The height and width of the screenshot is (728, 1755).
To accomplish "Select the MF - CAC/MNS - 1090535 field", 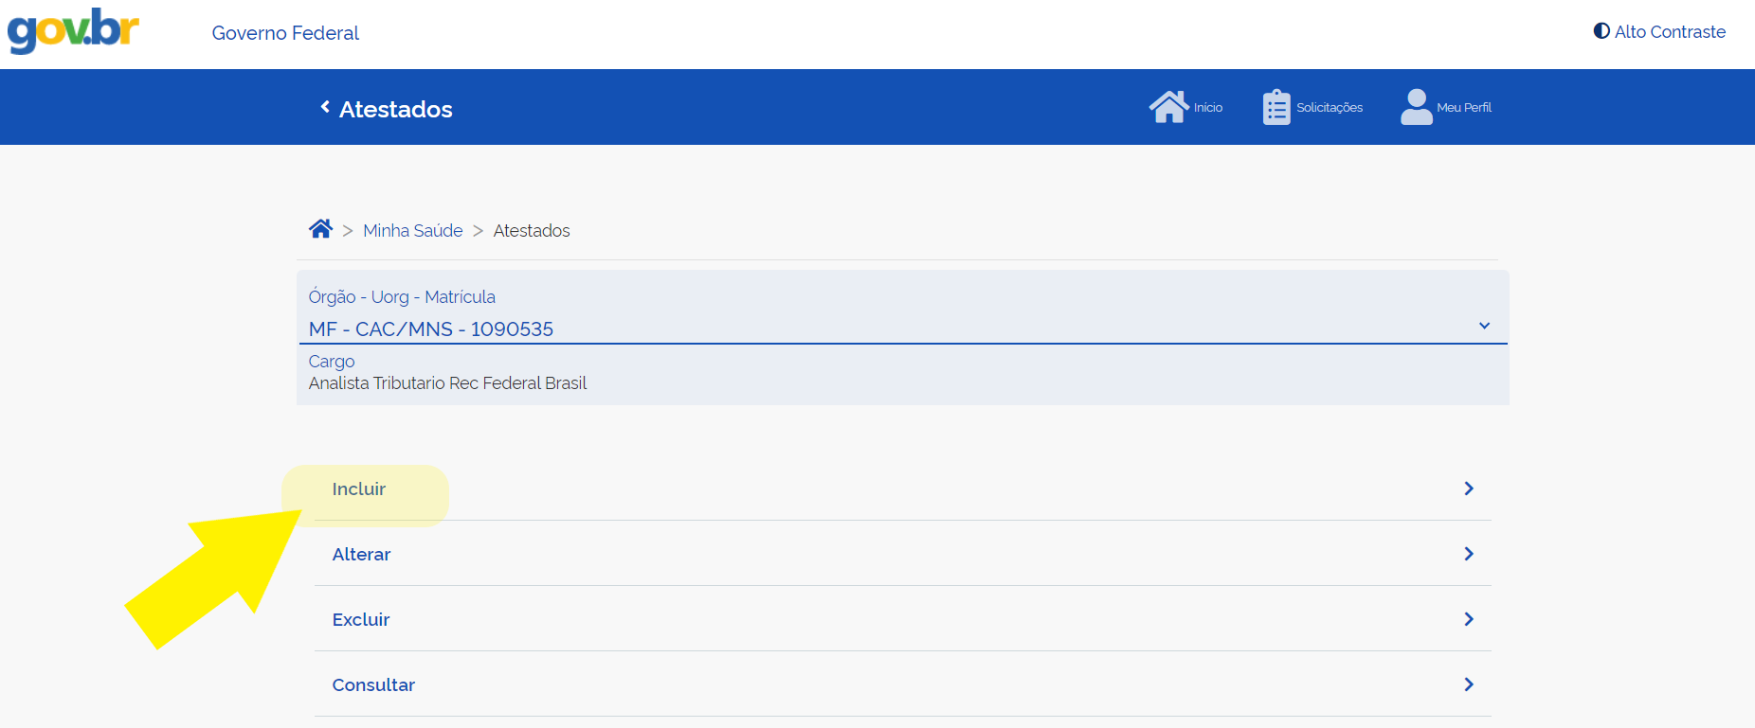I will click(431, 328).
